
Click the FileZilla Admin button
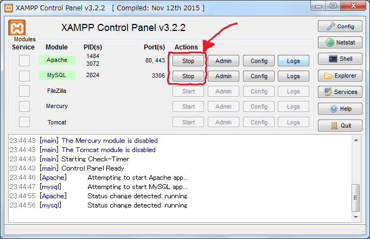click(223, 91)
